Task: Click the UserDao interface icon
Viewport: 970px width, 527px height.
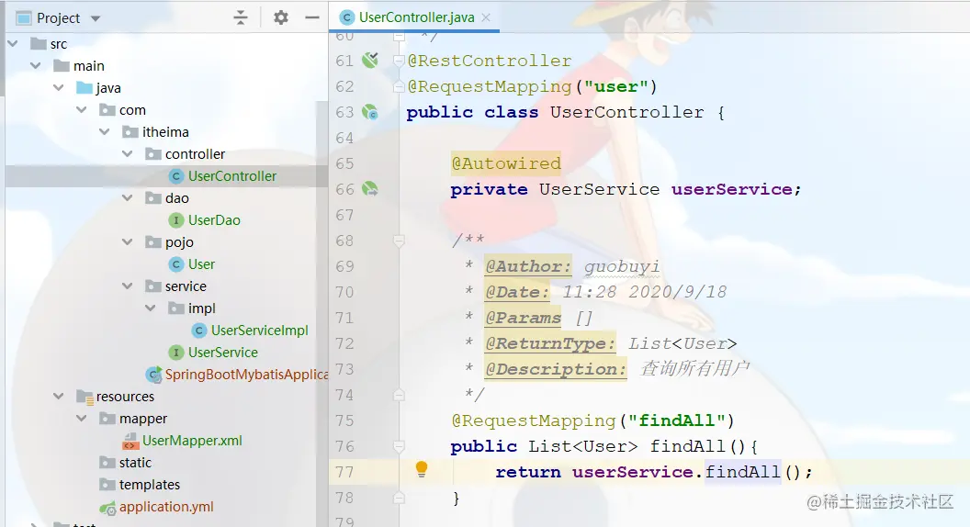Action: 176,220
